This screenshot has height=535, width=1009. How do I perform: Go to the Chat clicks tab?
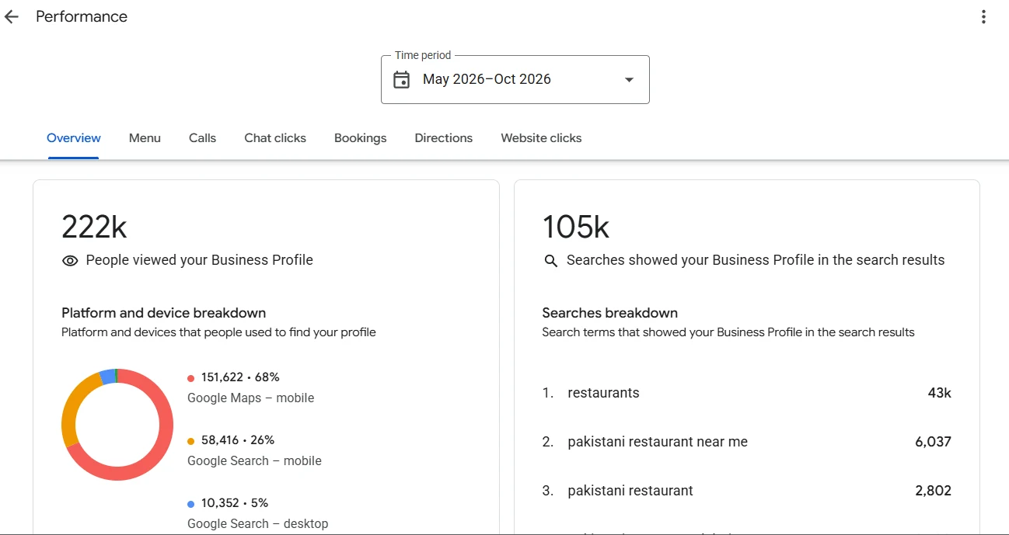275,138
